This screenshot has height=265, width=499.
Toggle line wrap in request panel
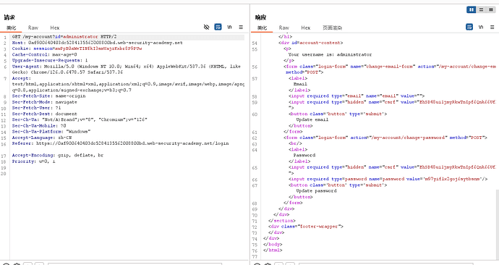(x=218, y=27)
